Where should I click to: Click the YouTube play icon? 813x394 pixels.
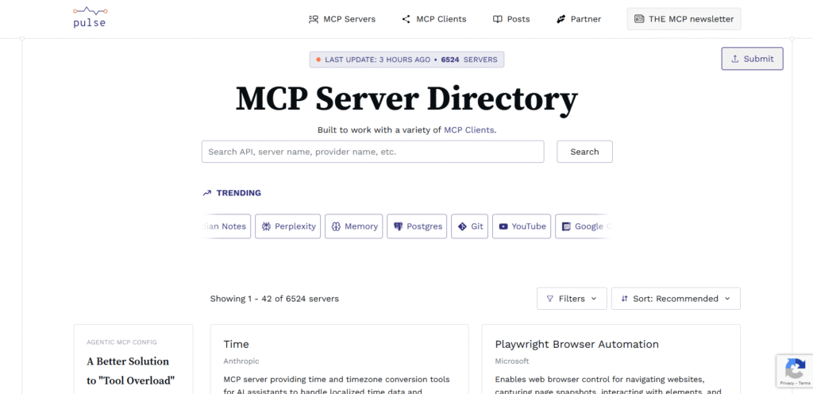[x=503, y=226]
